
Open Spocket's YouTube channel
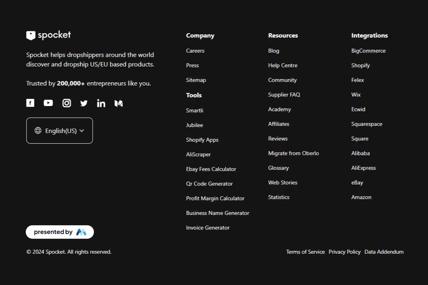pyautogui.click(x=48, y=103)
